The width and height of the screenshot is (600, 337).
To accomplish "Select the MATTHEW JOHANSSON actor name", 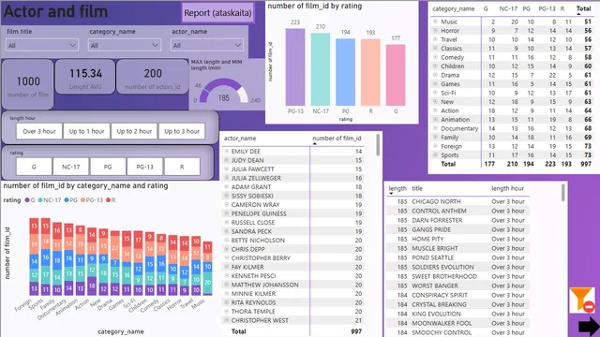I will tap(264, 285).
